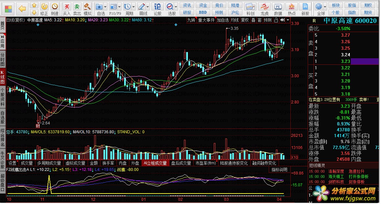Click the X10 volume scale label

coord(295,157)
